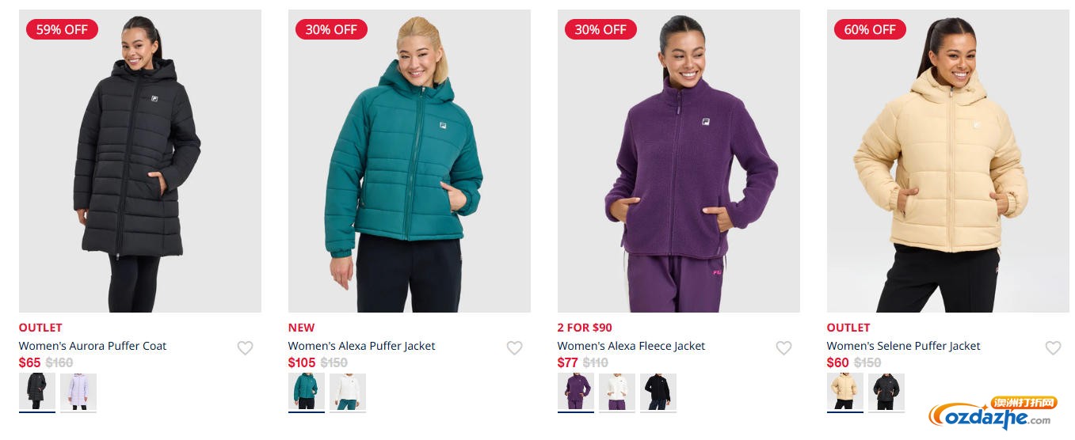This screenshot has height=440, width=1075.
Task: Add Alexa Puffer Jacket to wishlist heart
Action: 514,347
